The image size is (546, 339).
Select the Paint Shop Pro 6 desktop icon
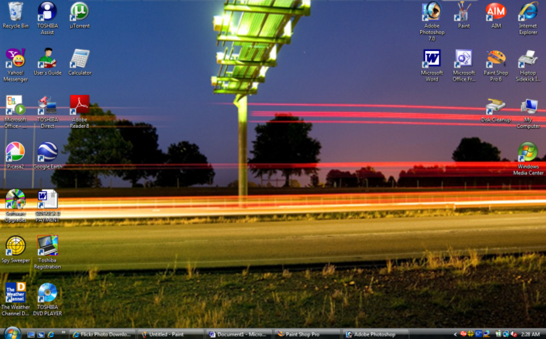point(496,65)
